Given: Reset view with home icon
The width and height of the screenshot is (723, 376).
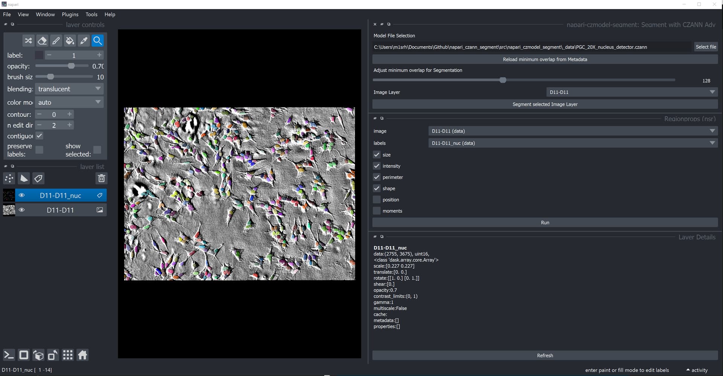Looking at the screenshot, I should [x=82, y=355].
